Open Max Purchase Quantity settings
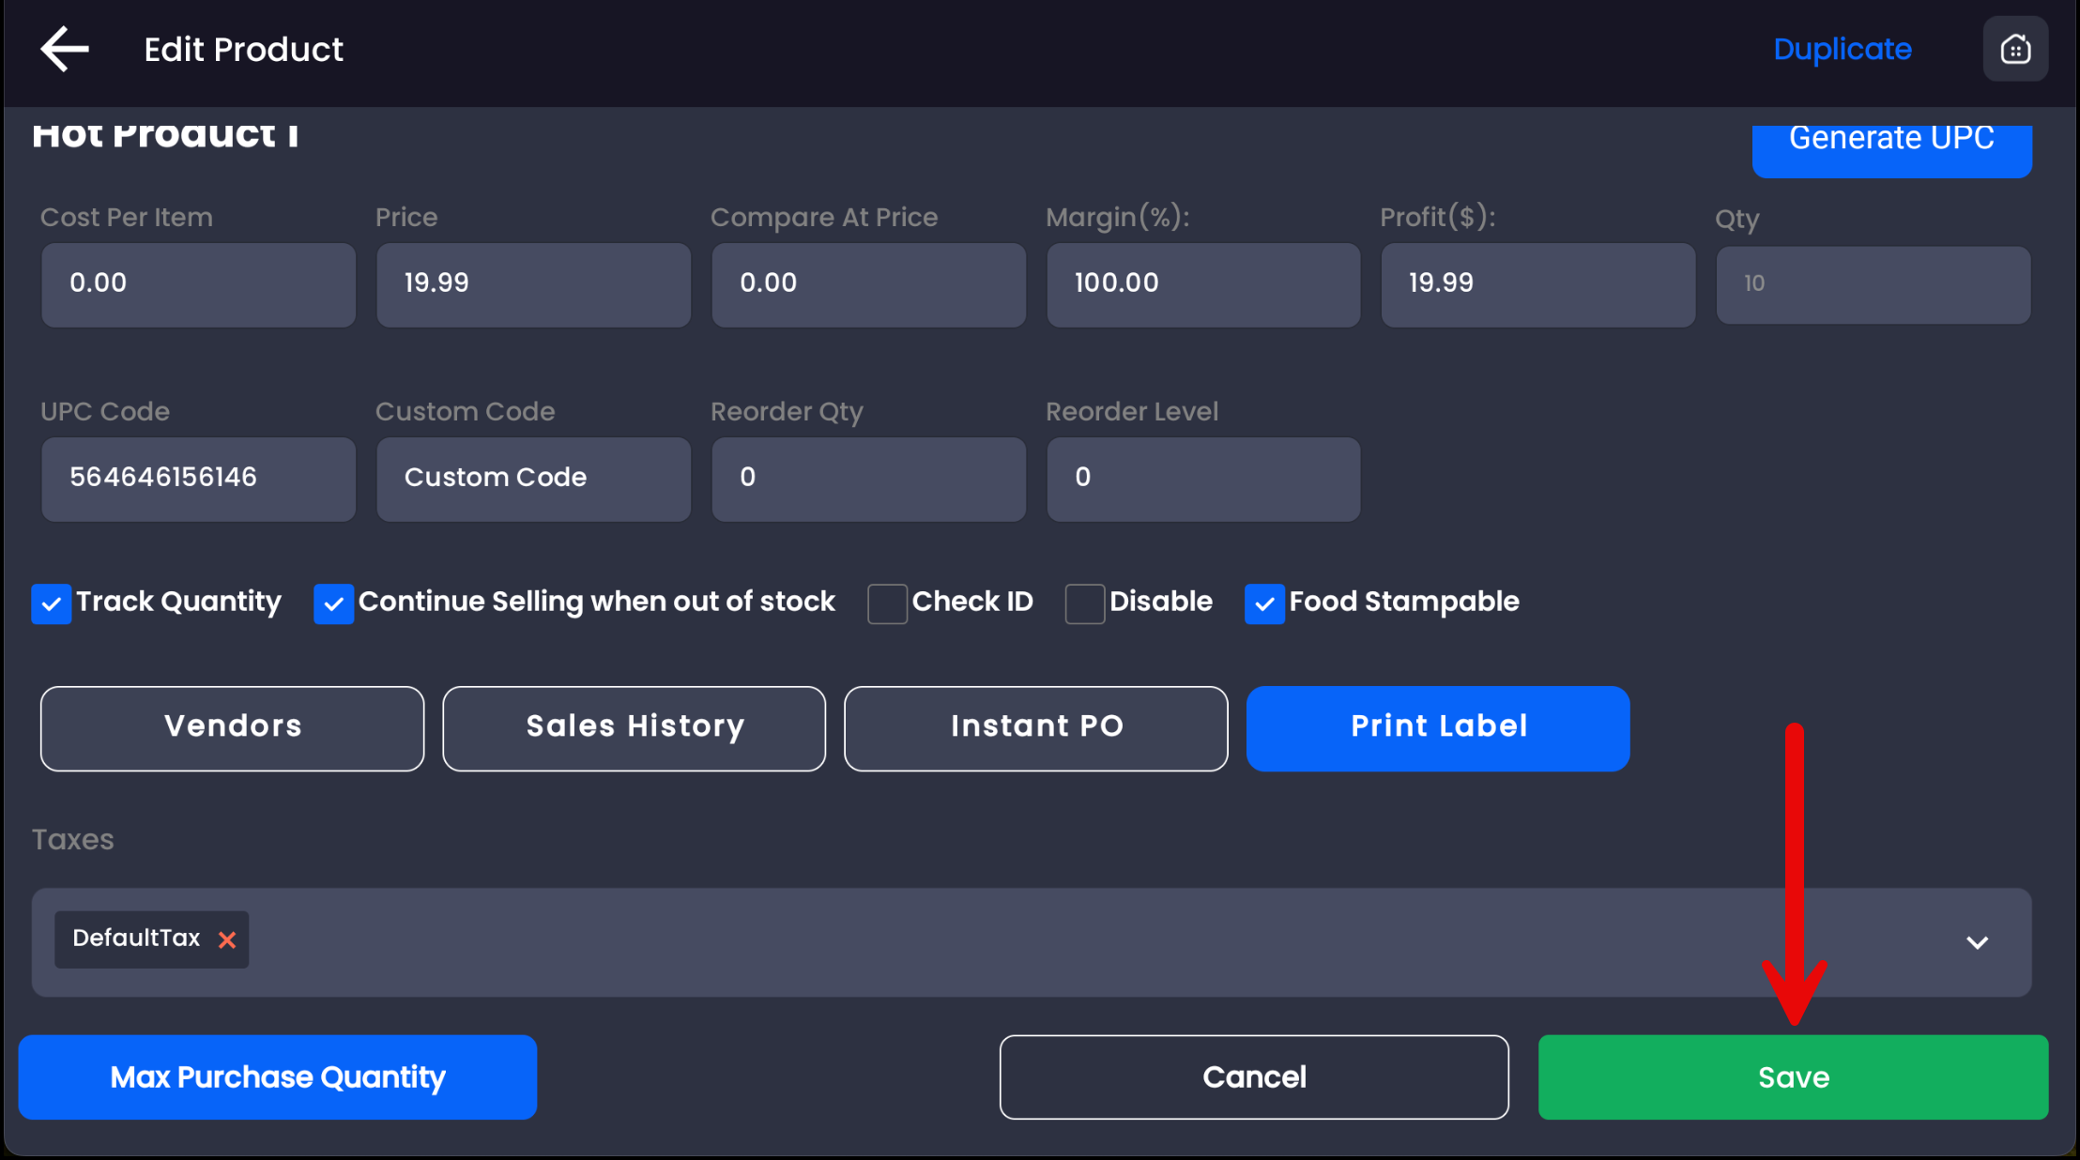The height and width of the screenshot is (1160, 2080). point(278,1076)
